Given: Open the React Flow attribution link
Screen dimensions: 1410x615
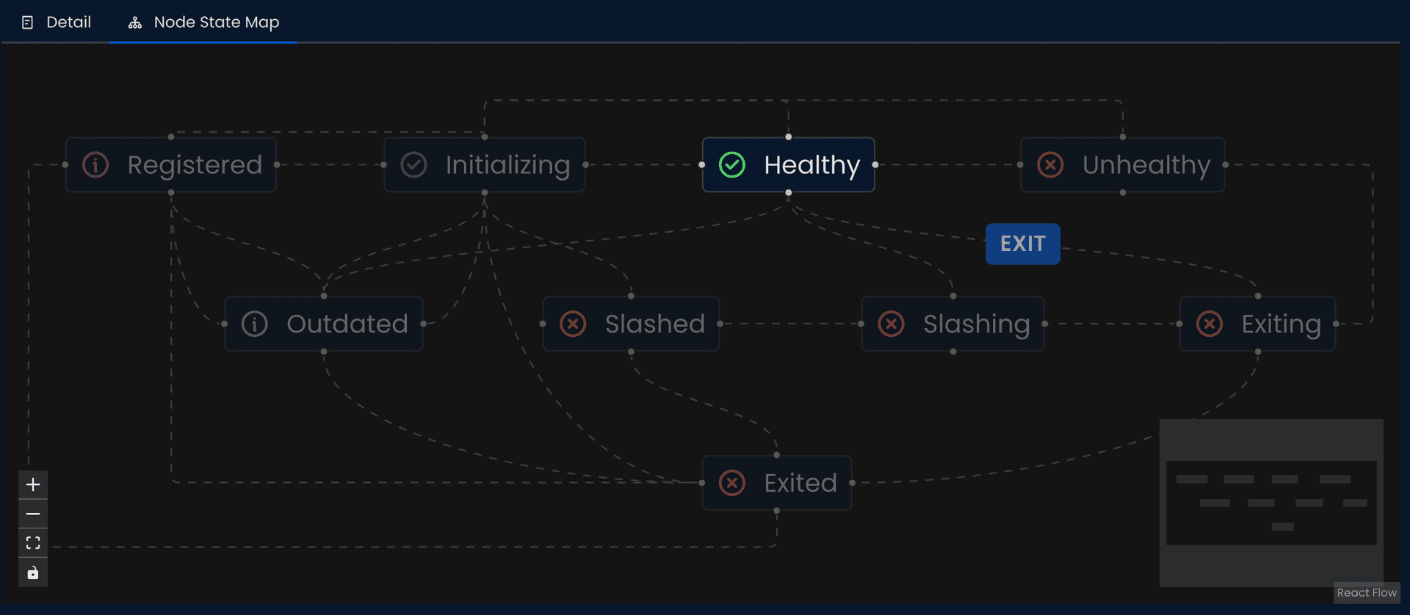Looking at the screenshot, I should coord(1367,592).
